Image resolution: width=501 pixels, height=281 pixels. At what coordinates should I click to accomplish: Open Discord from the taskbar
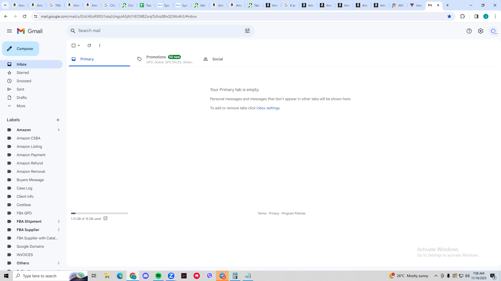click(x=146, y=276)
